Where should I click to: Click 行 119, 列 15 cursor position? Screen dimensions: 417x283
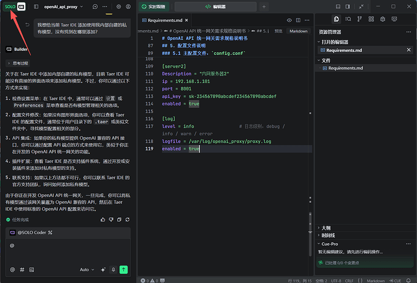click(x=300, y=281)
